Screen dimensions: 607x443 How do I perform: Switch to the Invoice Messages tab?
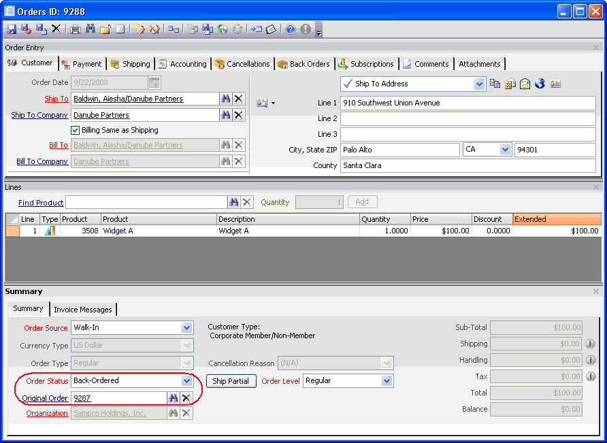pyautogui.click(x=83, y=310)
